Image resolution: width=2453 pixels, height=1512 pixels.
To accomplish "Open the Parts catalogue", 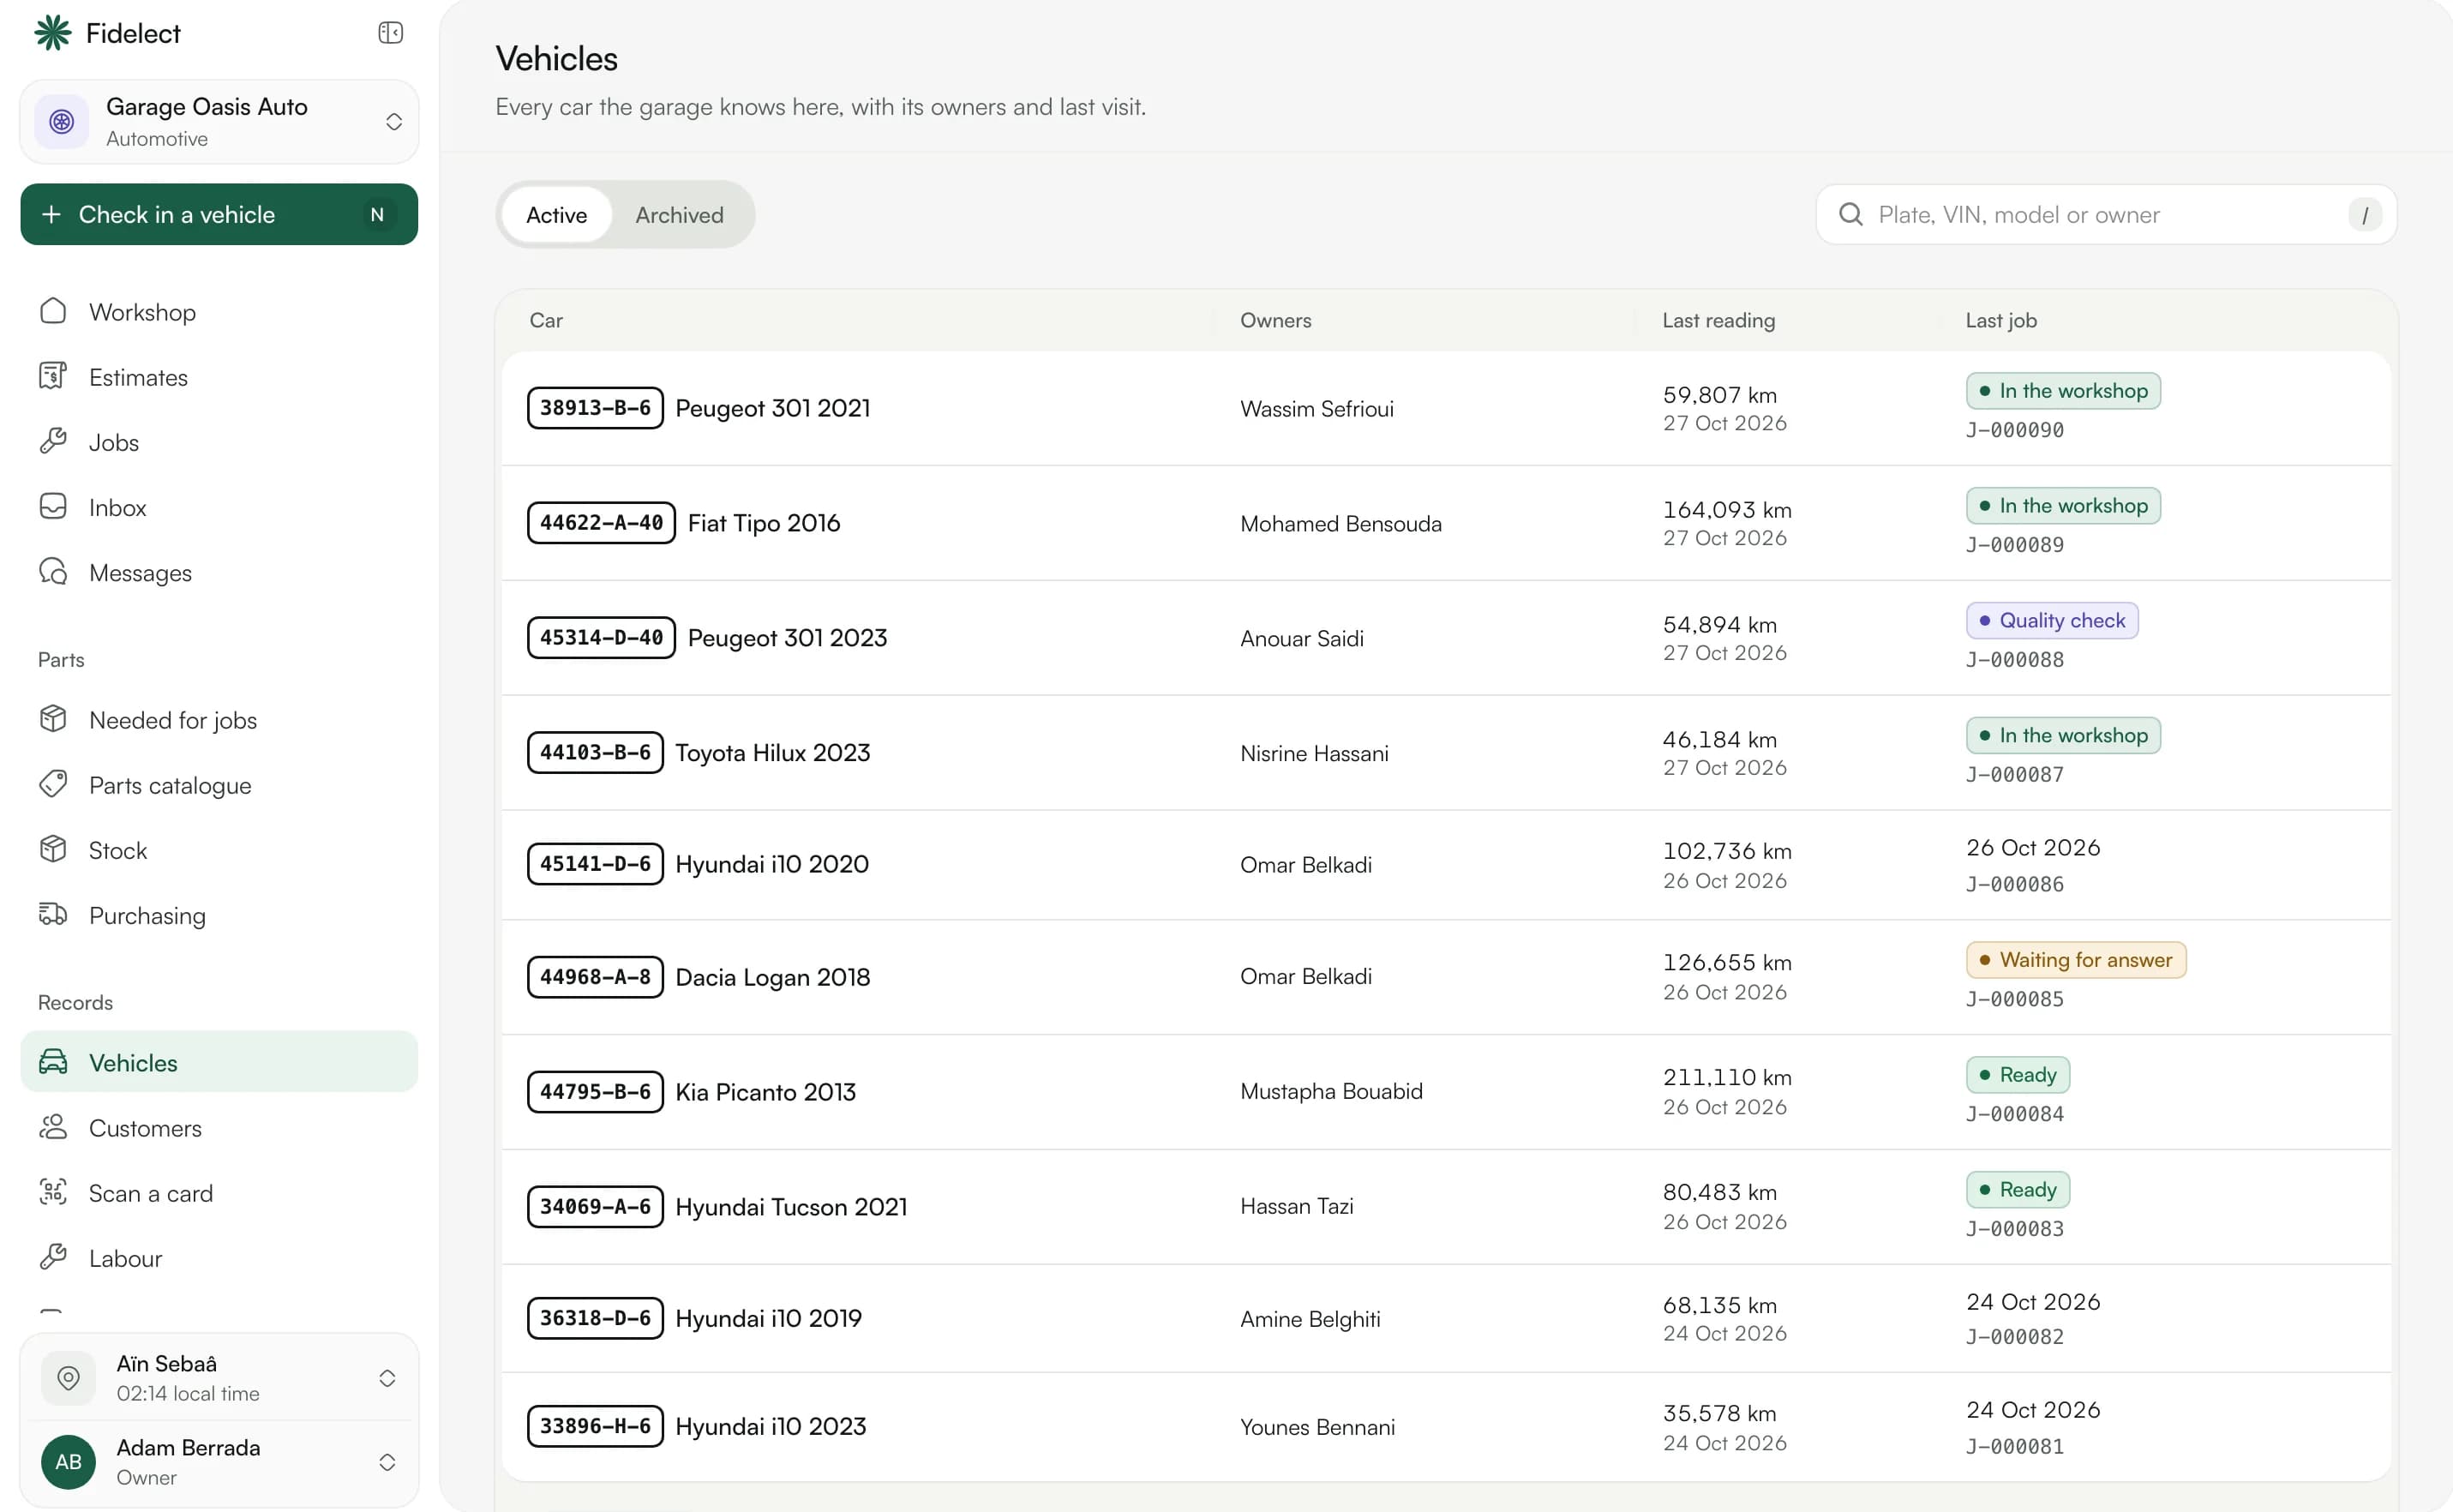I will click(x=219, y=785).
